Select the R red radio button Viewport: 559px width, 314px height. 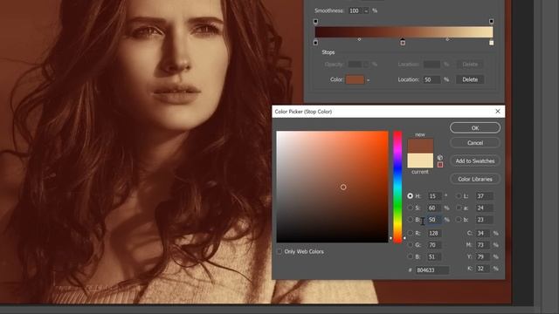pyautogui.click(x=411, y=233)
